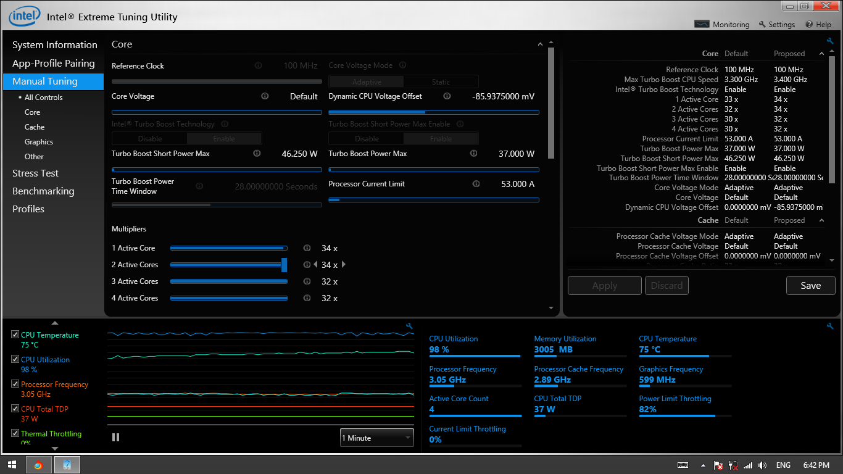Show info for Intel Turbo Boost Technology
The image size is (843, 474).
[225, 124]
